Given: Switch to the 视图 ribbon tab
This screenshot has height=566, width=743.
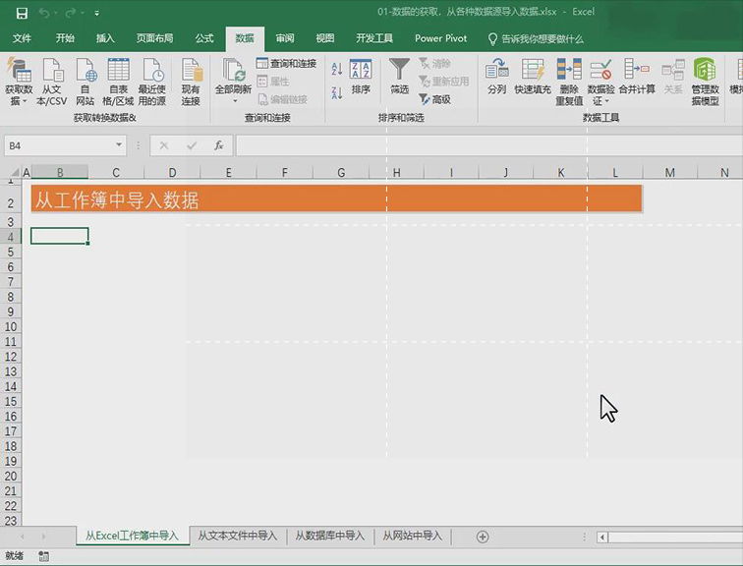Looking at the screenshot, I should coord(325,38).
